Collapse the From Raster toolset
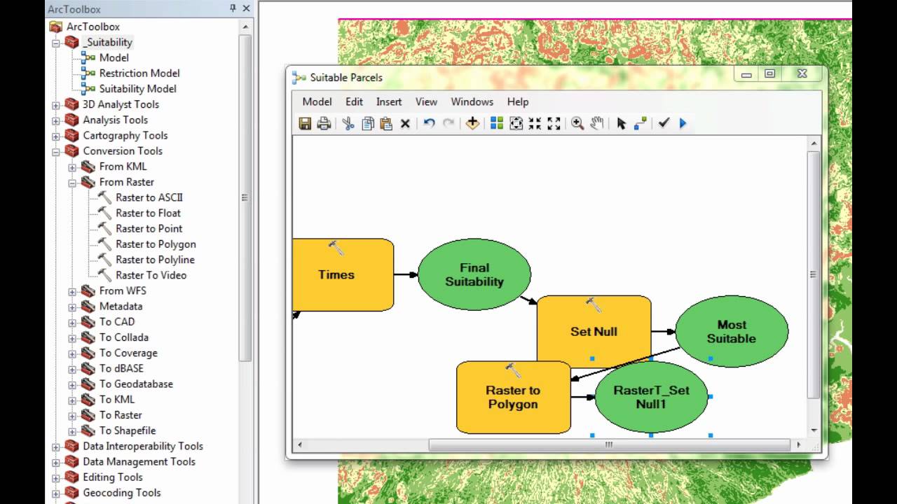 click(72, 182)
